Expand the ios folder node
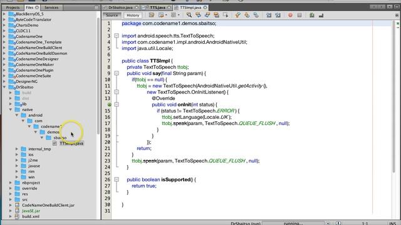Viewport: 401px width, 225px height. point(17,154)
